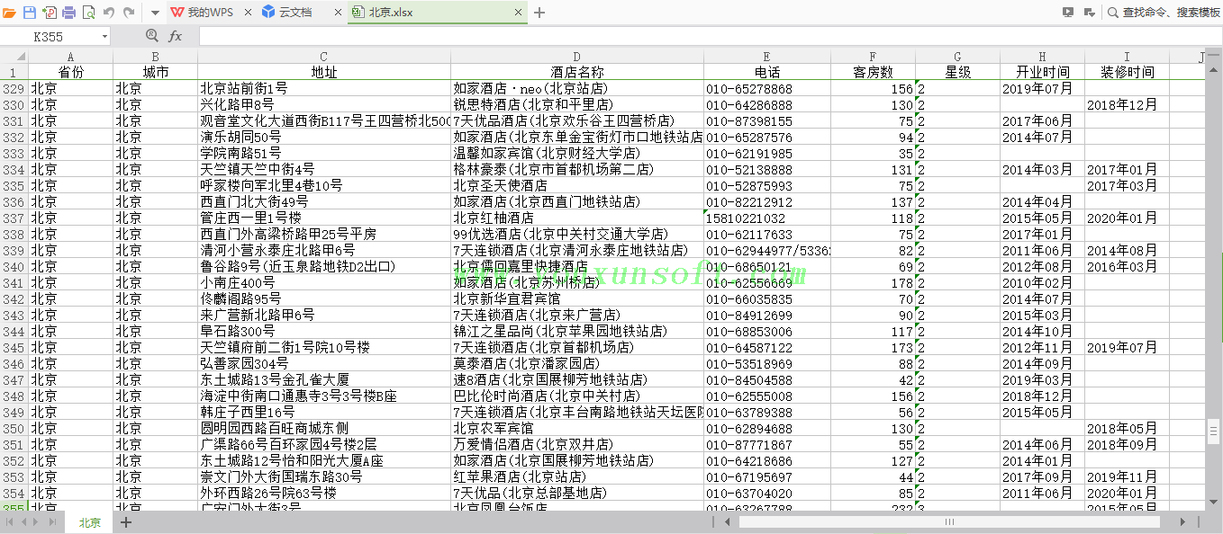The height and width of the screenshot is (534, 1223).
Task: Open print preview icon
Action: click(x=88, y=13)
